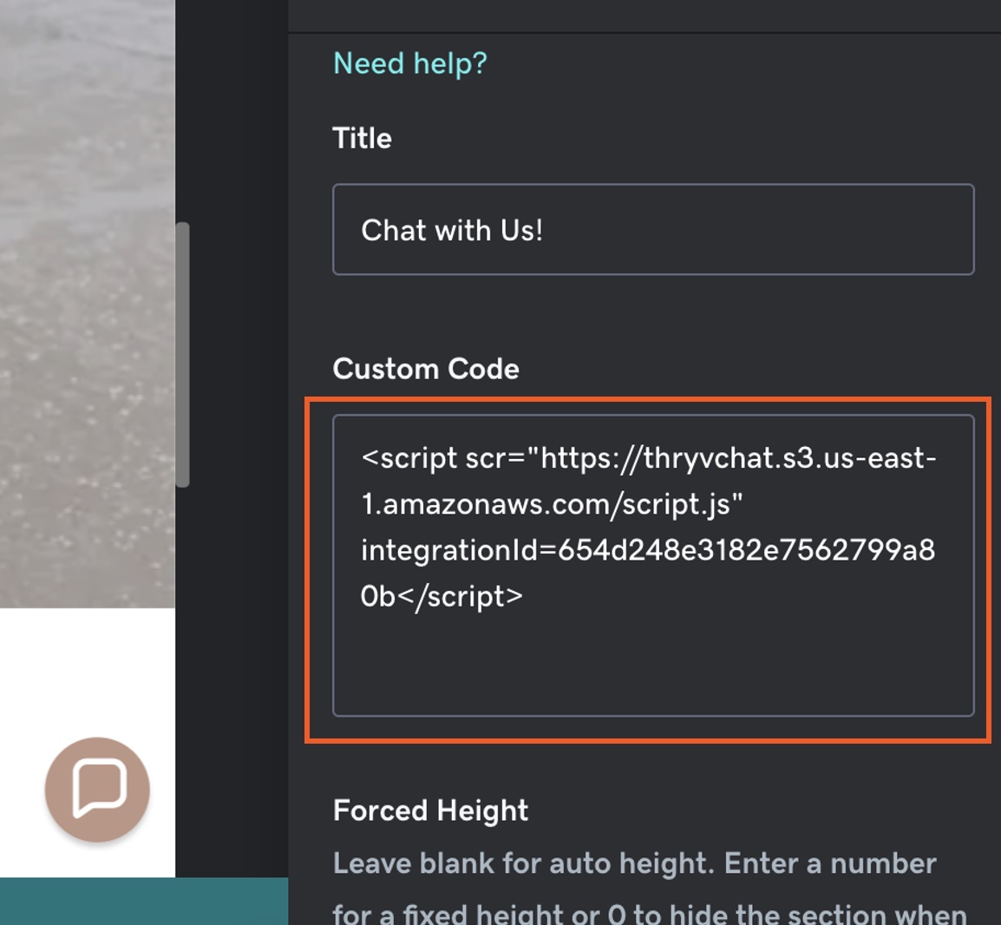Image resolution: width=1001 pixels, height=925 pixels.
Task: Place cursor on "Chat with Us!" text
Action: pyautogui.click(x=451, y=230)
